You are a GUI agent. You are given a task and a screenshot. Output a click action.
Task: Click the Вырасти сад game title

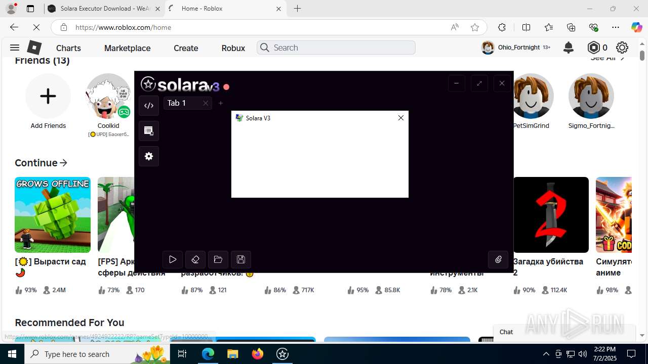coord(50,267)
